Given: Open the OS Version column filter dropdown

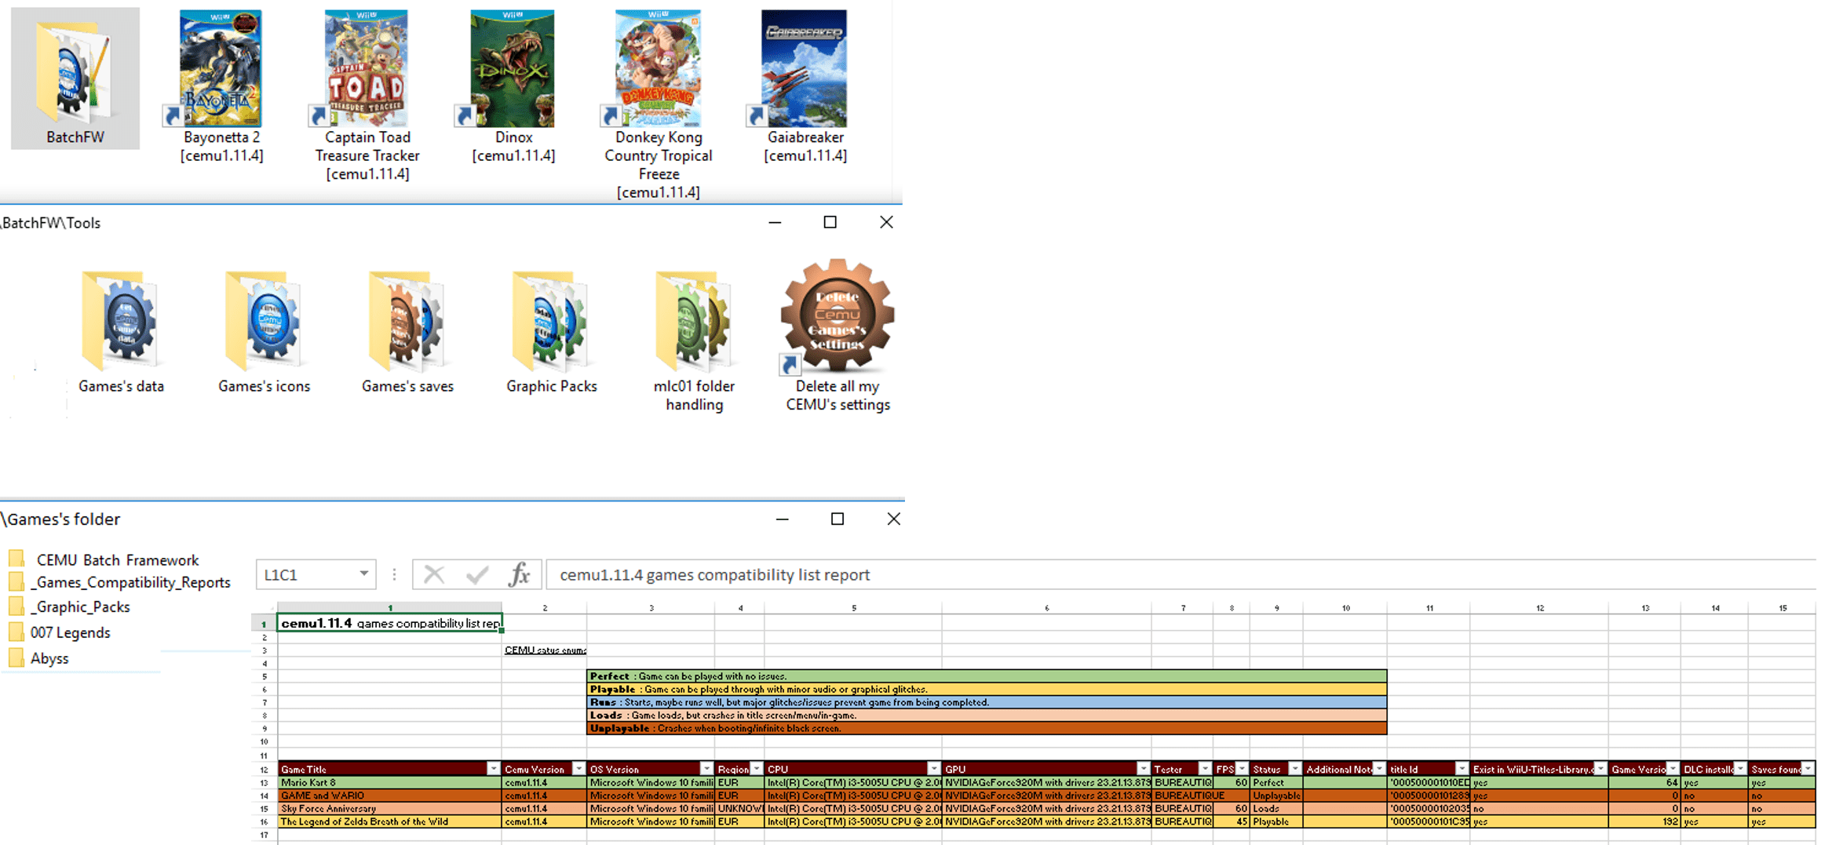Looking at the screenshot, I should click(x=706, y=769).
